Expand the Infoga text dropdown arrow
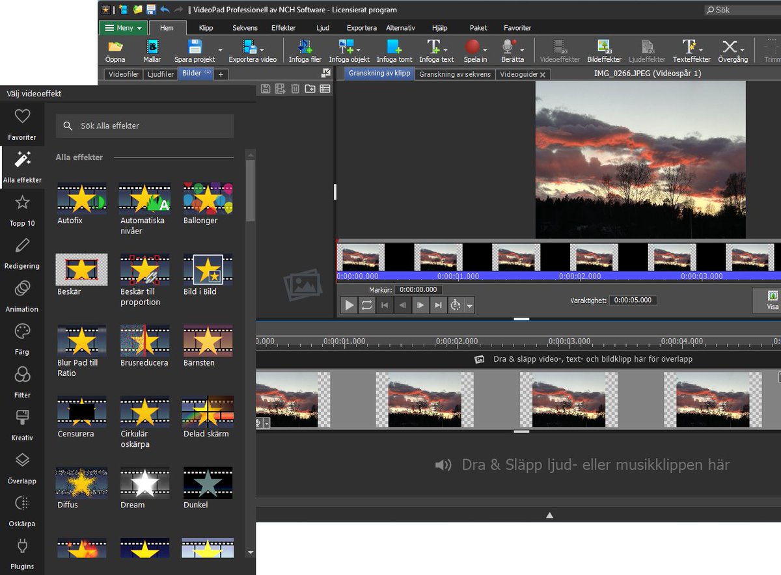The width and height of the screenshot is (781, 575). click(446, 49)
